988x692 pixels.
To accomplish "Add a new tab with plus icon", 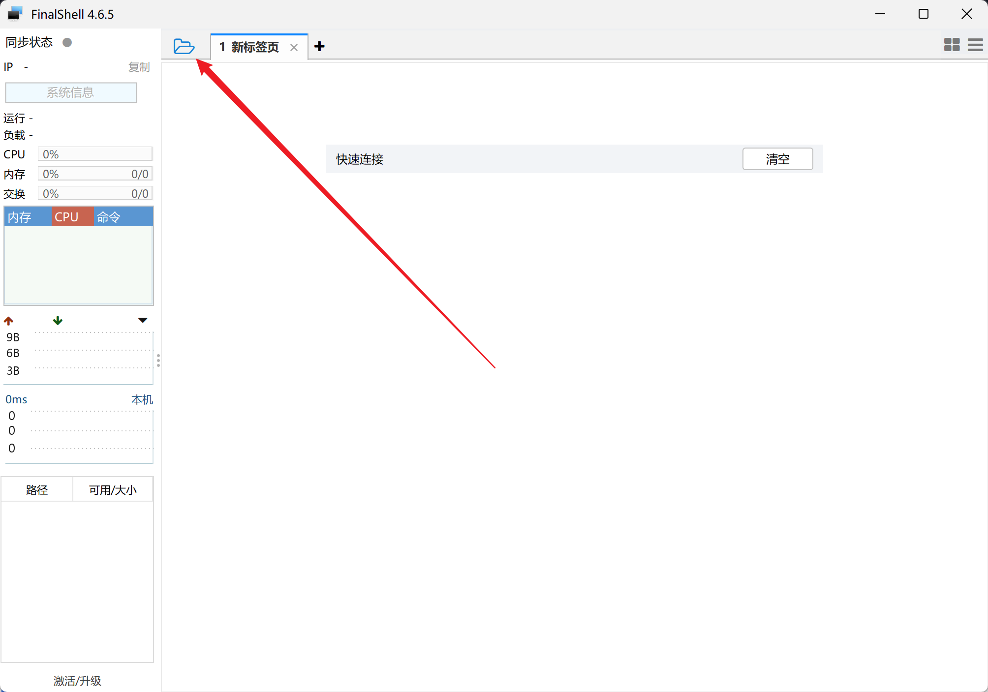I will tap(319, 46).
